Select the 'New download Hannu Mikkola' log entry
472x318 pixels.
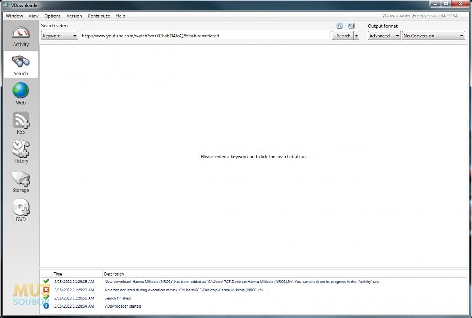pos(253,282)
